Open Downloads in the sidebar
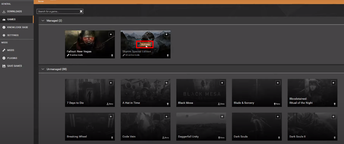 [x=17, y=11]
